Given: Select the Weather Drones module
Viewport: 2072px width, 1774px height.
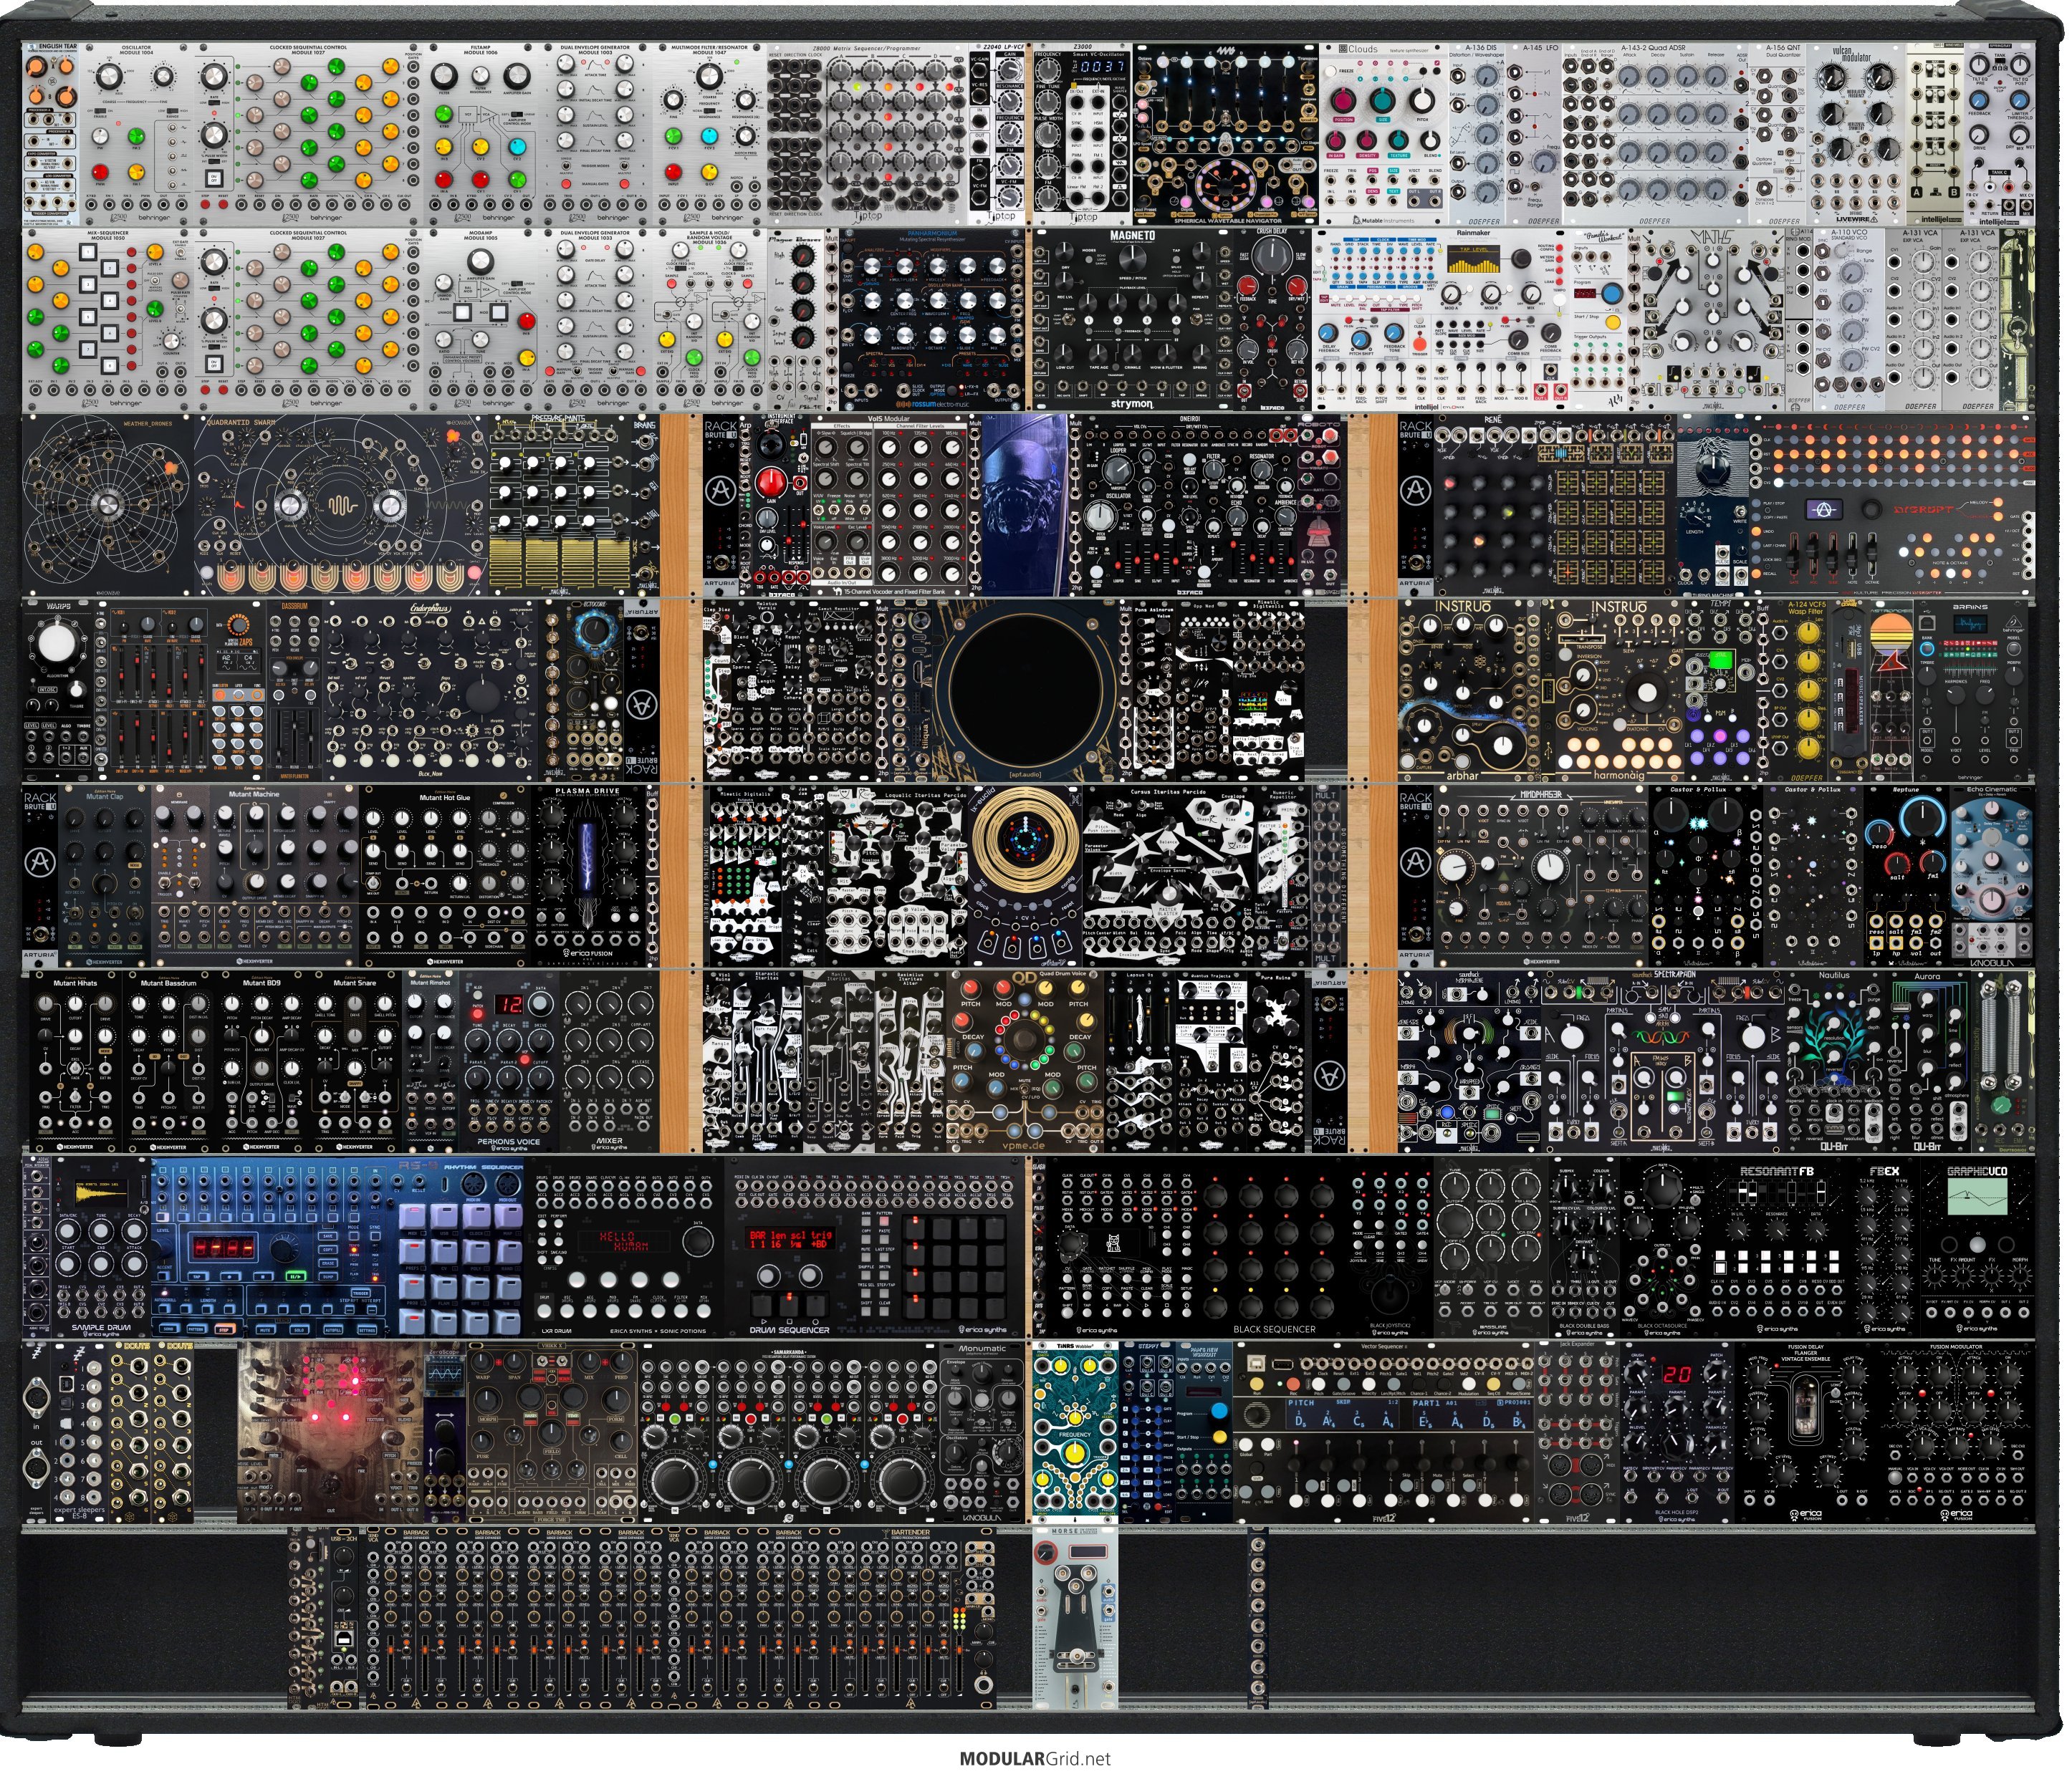Looking at the screenshot, I should (108, 506).
